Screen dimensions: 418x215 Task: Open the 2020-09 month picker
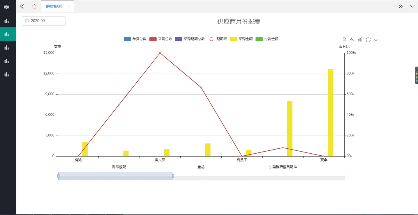pyautogui.click(x=44, y=21)
